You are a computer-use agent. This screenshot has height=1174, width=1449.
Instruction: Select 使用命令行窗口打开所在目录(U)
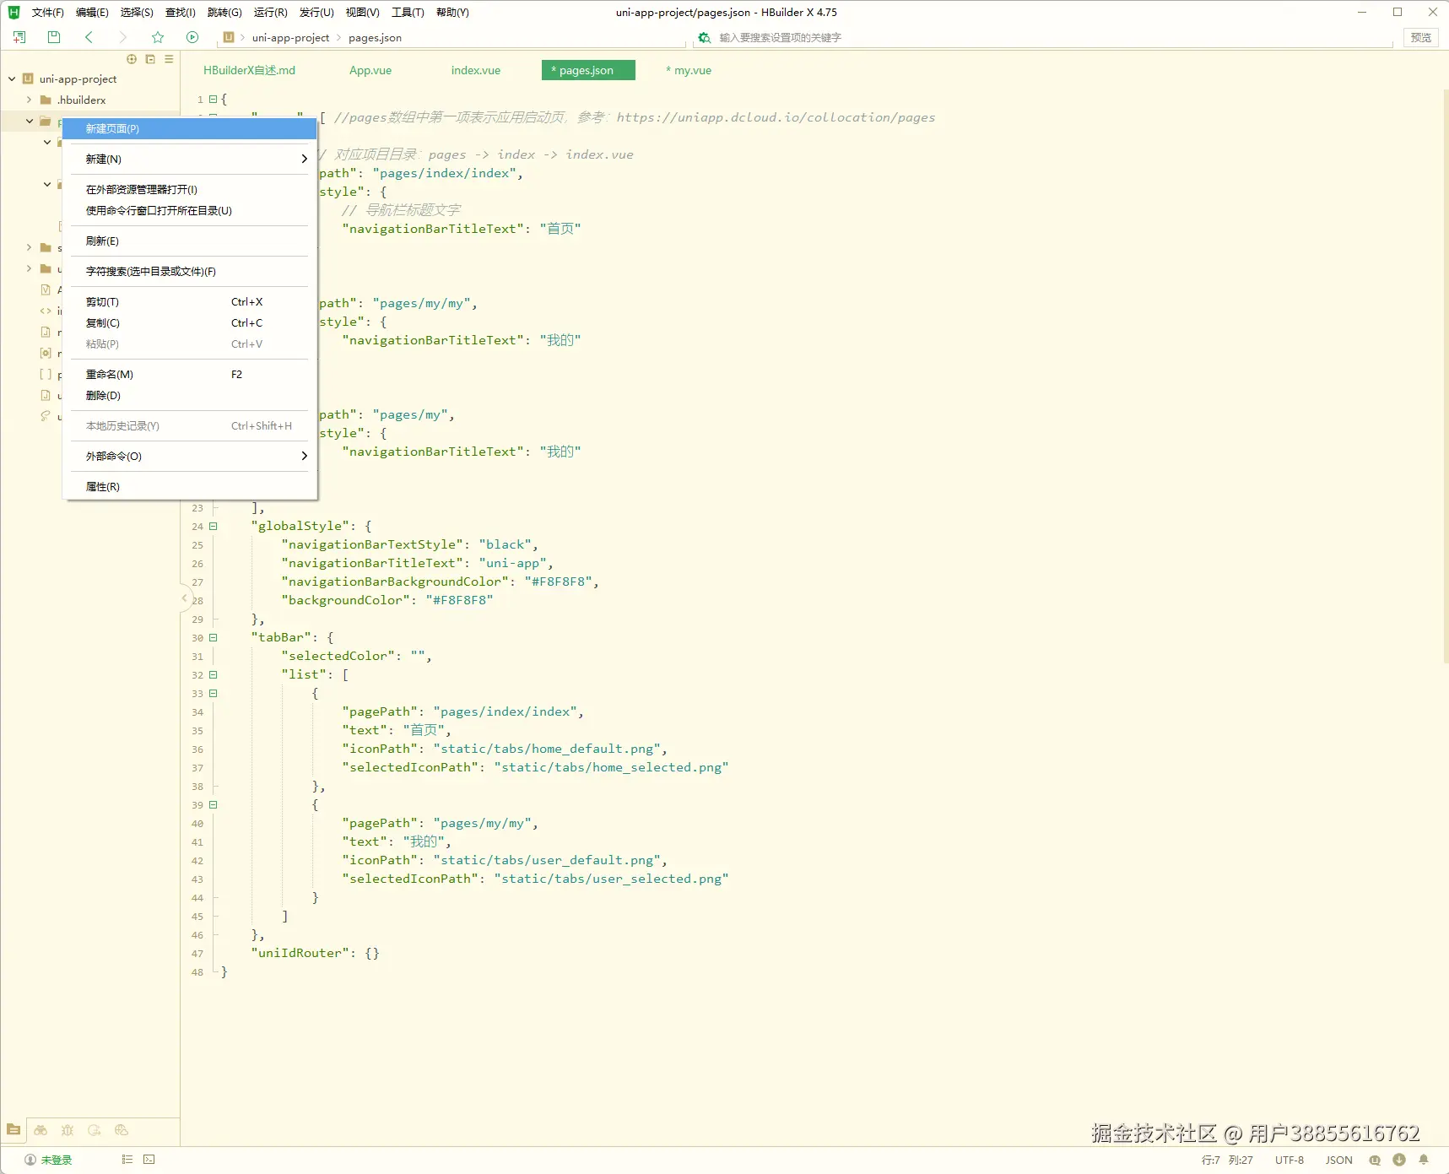coord(190,210)
